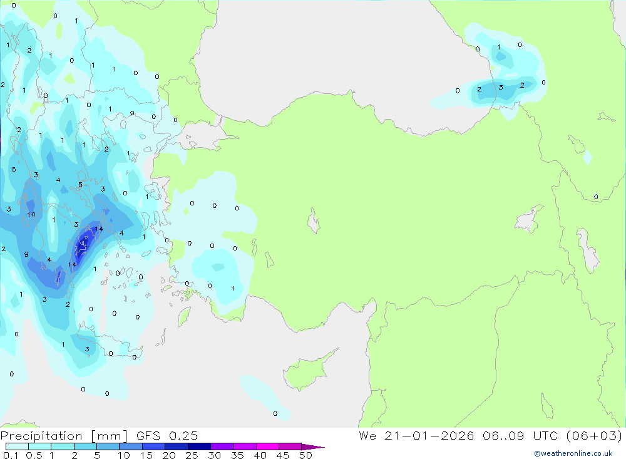Click the legend swatch between 1 and 2

tap(63, 446)
